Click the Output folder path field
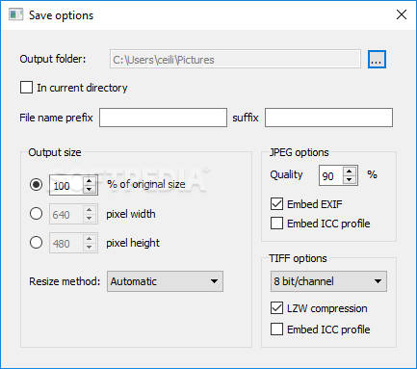The image size is (417, 369). [235, 59]
